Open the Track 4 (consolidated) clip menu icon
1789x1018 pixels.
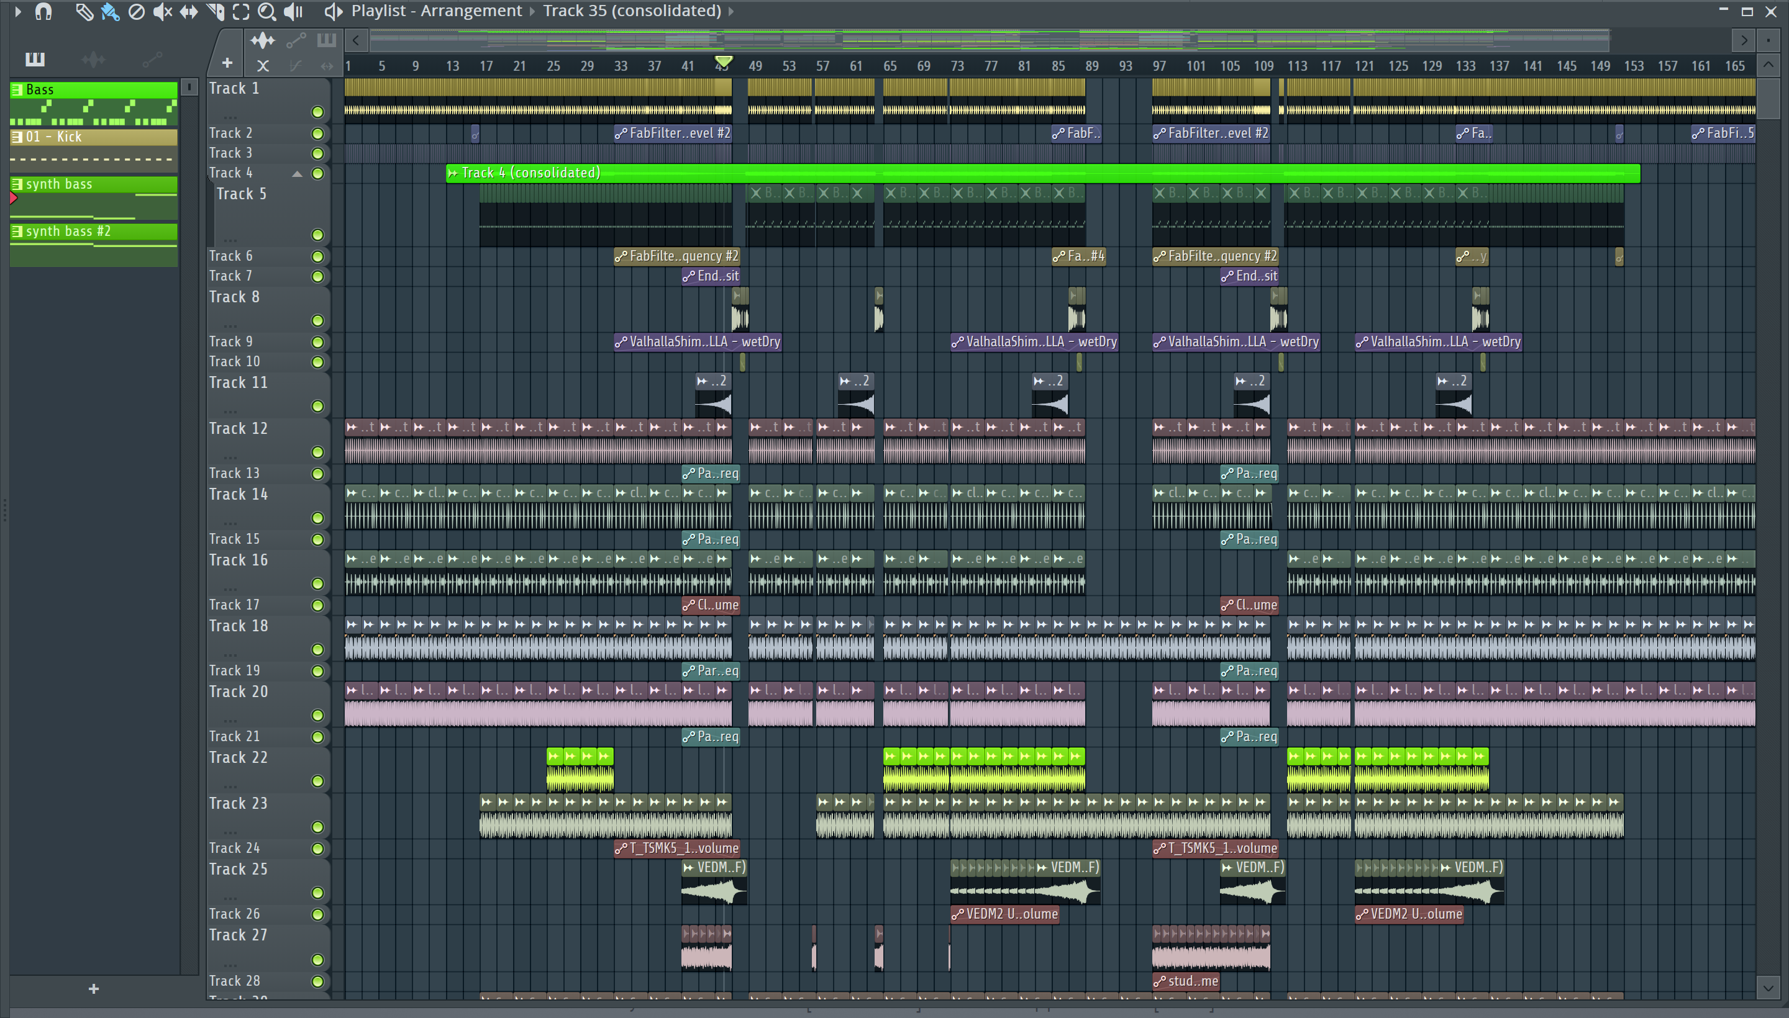click(x=453, y=173)
